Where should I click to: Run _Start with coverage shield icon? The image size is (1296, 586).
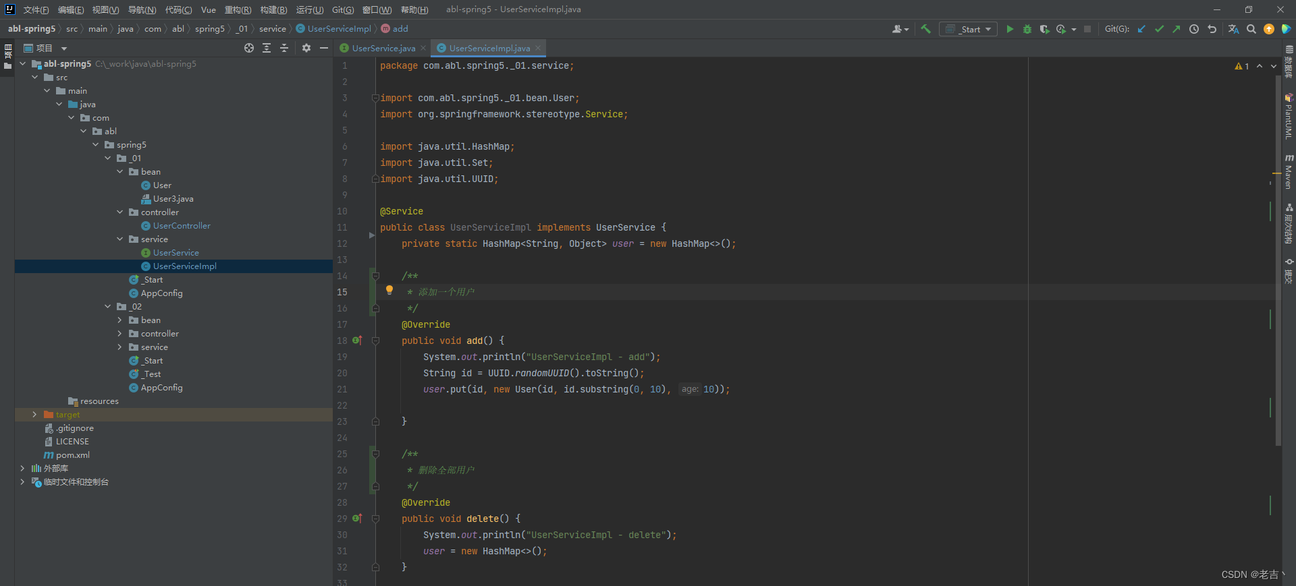point(1044,29)
